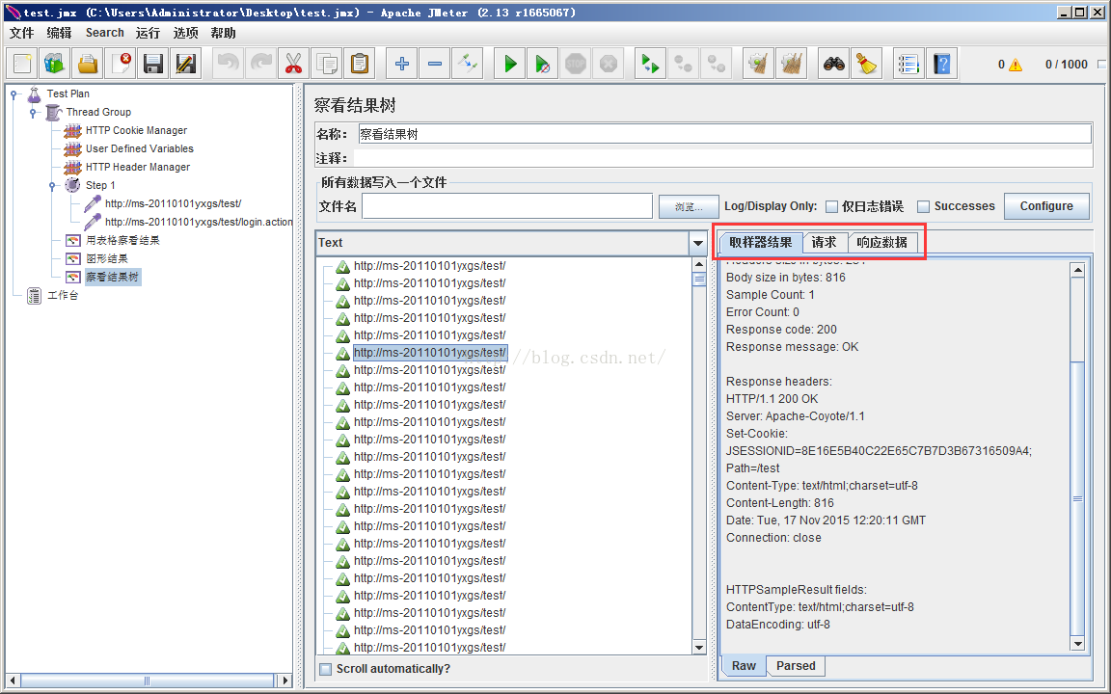Select Test Plan in the tree
The height and width of the screenshot is (694, 1111).
click(68, 93)
